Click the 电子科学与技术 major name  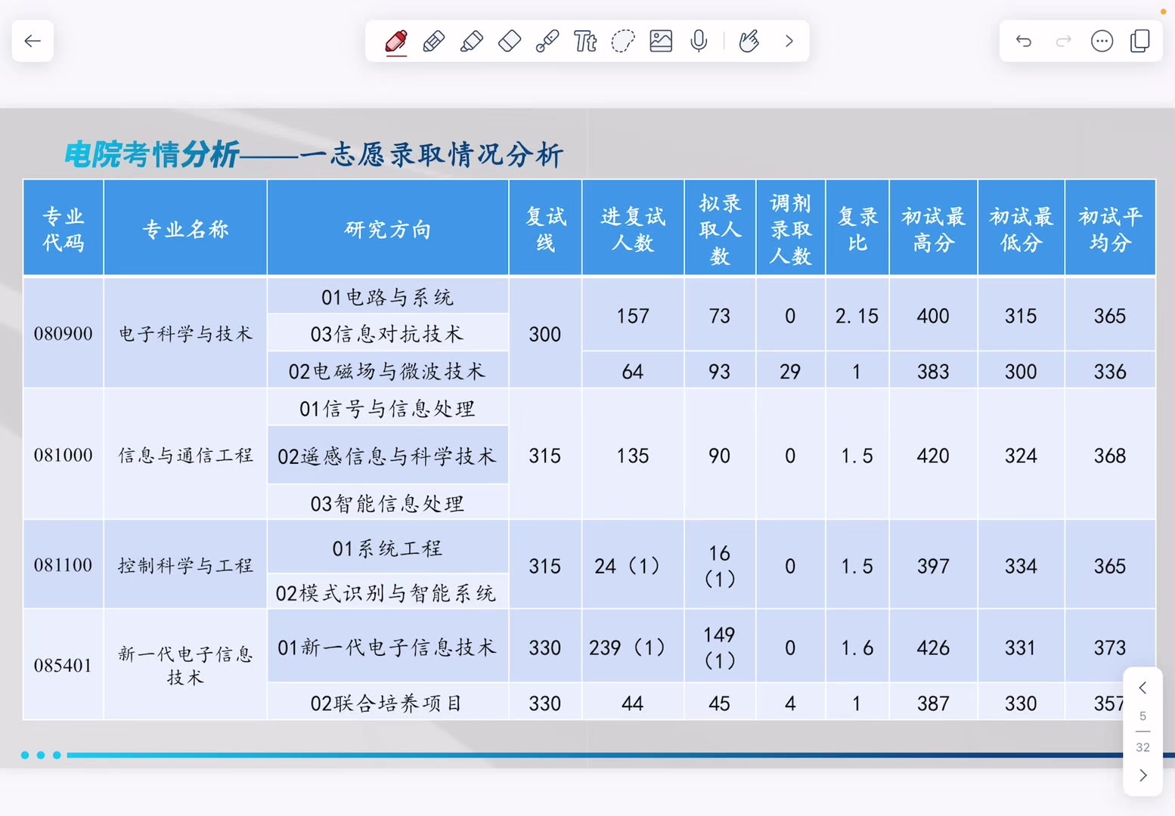tap(185, 333)
